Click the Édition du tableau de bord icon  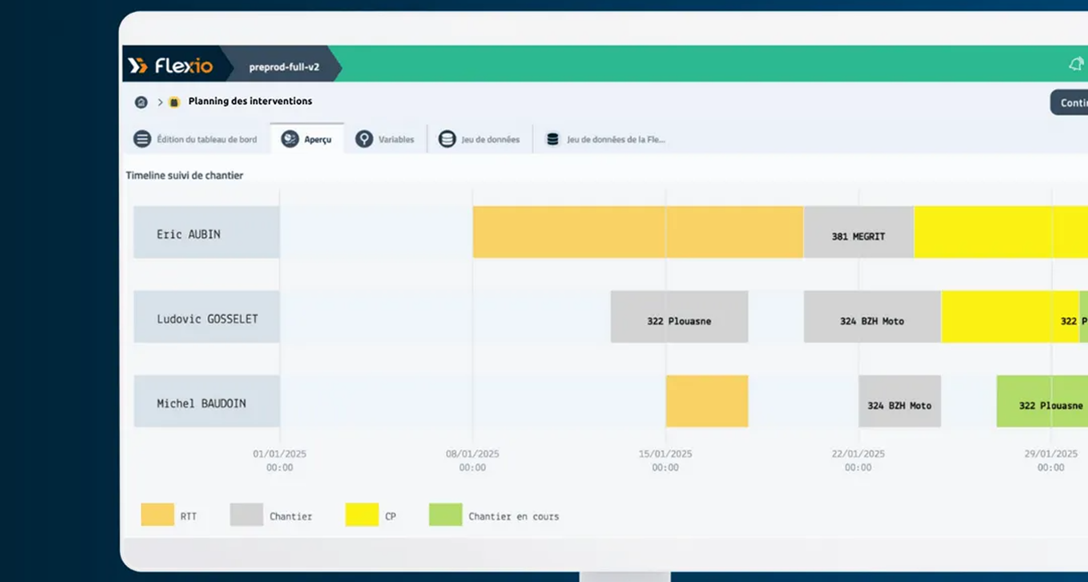(142, 139)
